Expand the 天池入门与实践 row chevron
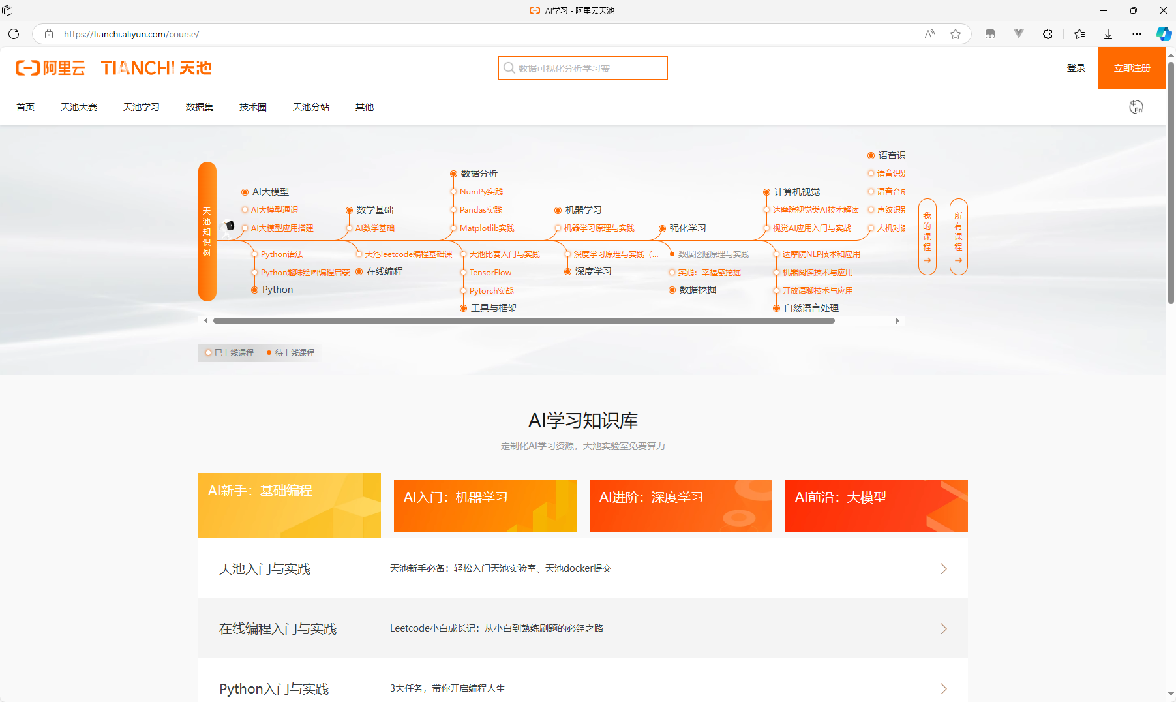Image resolution: width=1176 pixels, height=702 pixels. pos(943,569)
